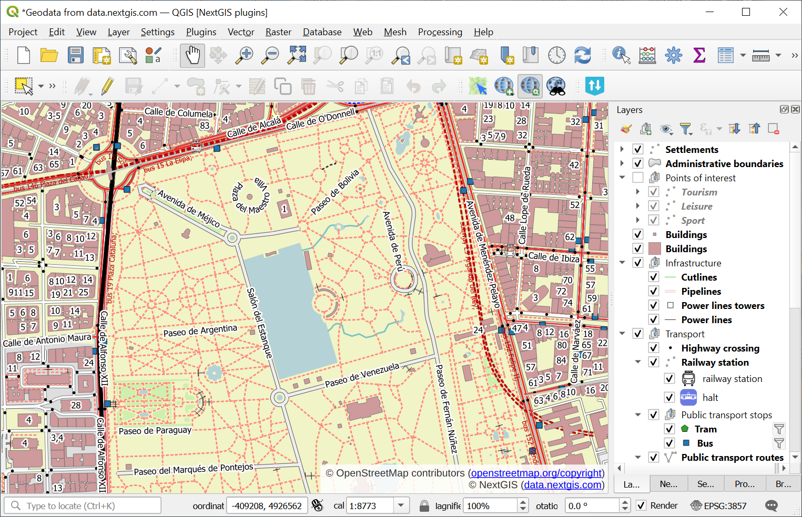Open the Temporal Controller panel
802x517 pixels.
556,55
